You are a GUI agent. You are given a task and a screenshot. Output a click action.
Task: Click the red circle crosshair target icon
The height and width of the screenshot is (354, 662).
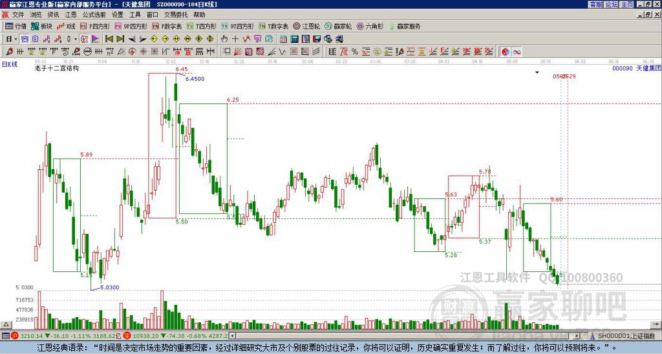(132, 52)
